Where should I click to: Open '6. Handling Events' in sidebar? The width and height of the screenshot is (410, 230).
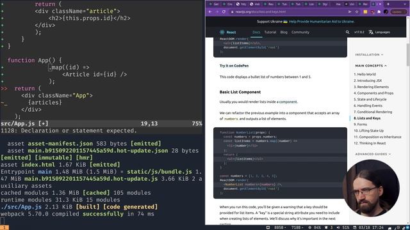click(368, 105)
